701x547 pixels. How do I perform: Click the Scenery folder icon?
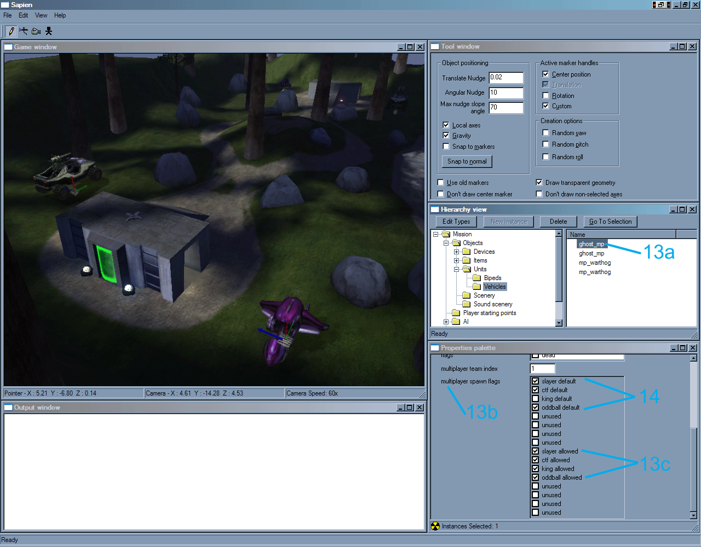(467, 295)
